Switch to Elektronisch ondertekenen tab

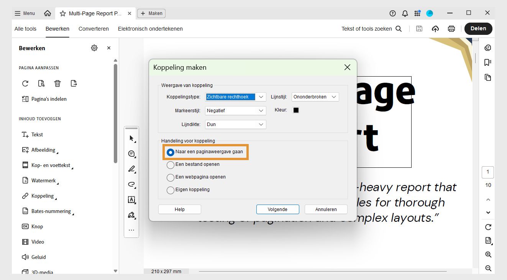coord(150,29)
